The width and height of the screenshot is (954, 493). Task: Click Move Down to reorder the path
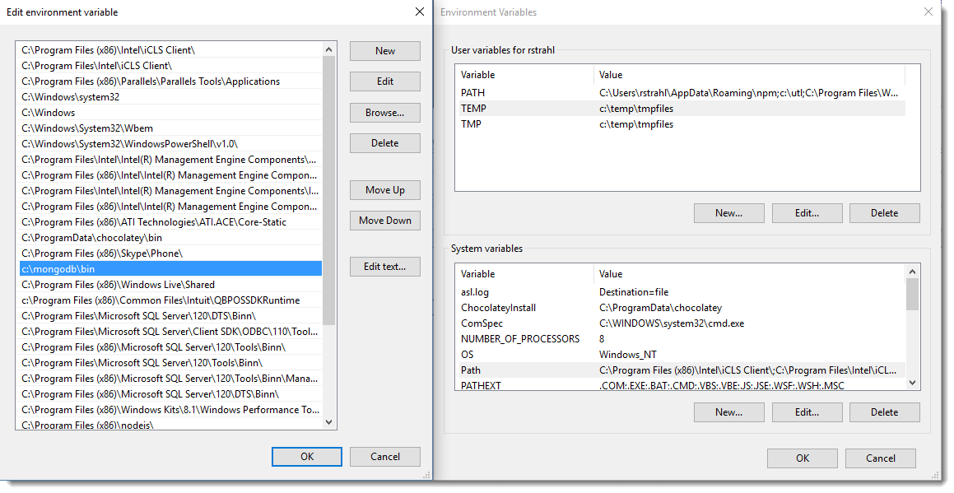[384, 220]
